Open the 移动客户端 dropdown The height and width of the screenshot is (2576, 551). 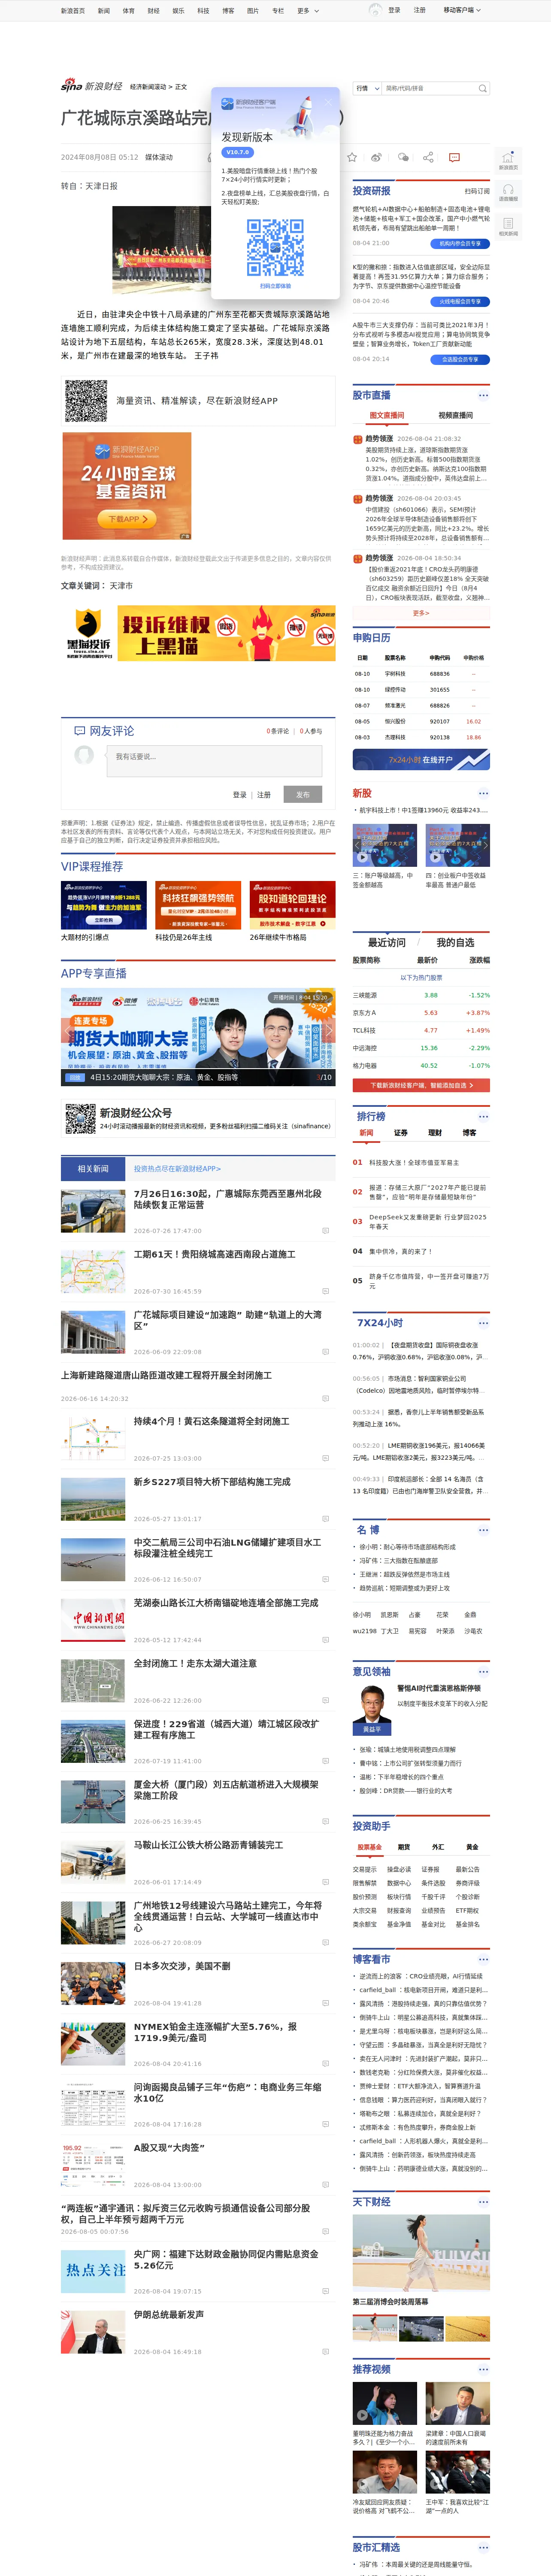tap(462, 10)
